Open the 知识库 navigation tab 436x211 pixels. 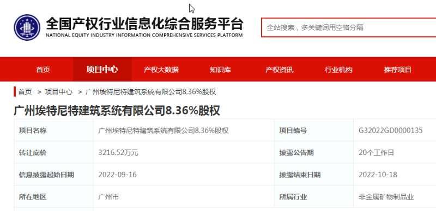pyautogui.click(x=220, y=70)
